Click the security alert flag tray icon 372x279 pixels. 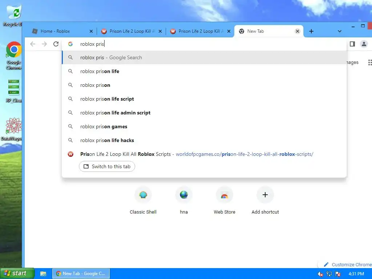(338, 274)
